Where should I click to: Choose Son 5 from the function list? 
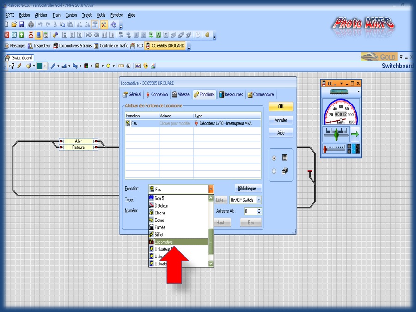pos(178,198)
